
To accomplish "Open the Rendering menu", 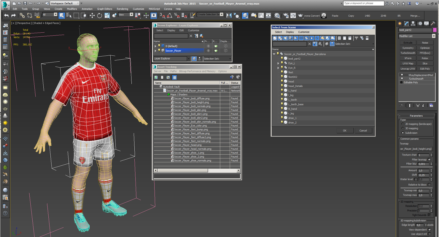I will tap(123, 9).
